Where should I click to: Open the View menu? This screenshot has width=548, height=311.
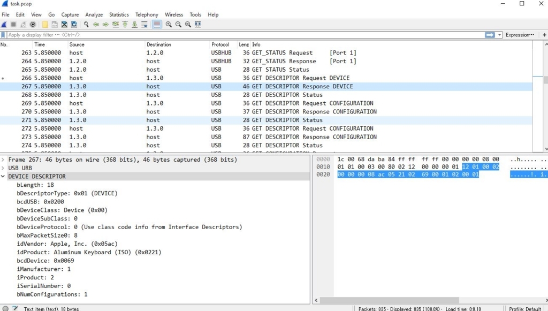click(x=36, y=14)
